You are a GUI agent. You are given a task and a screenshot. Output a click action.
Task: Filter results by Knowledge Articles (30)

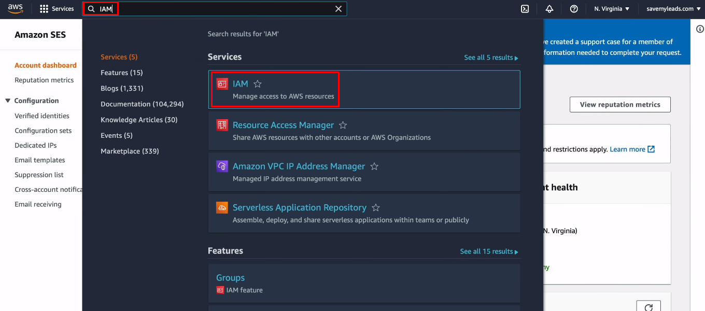[x=139, y=120]
